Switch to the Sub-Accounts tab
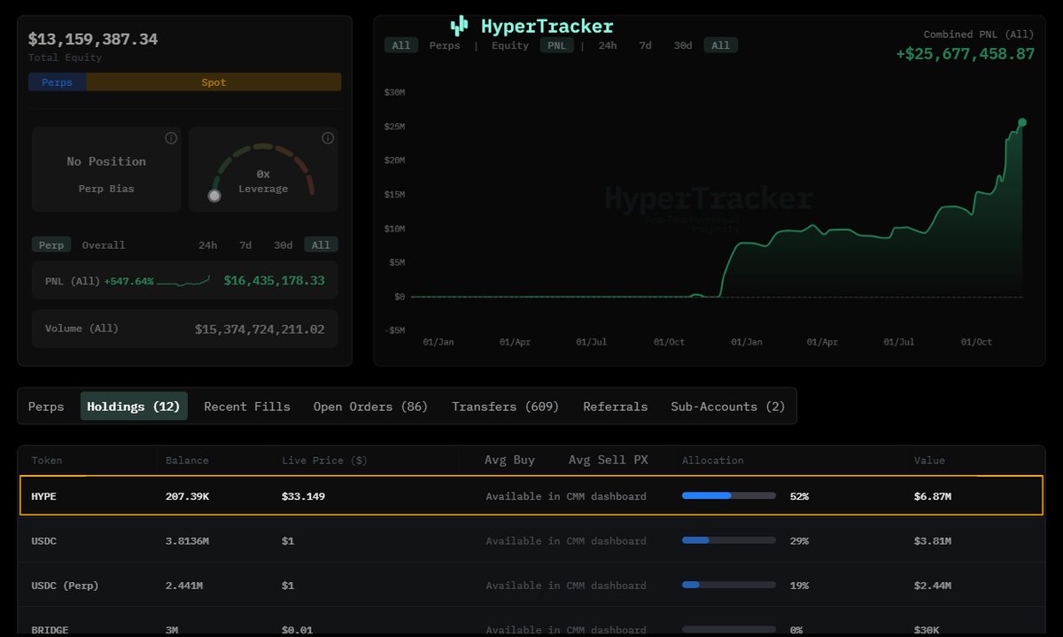The width and height of the screenshot is (1063, 637). point(727,406)
